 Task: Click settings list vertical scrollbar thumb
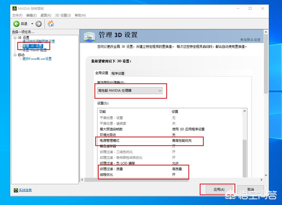244,158
